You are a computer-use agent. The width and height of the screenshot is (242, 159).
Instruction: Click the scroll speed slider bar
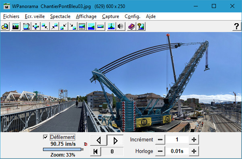pyautogui.click(x=63, y=149)
